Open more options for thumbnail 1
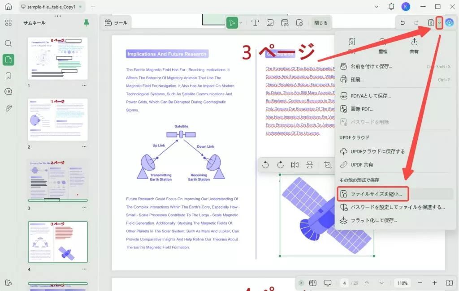 (84, 86)
